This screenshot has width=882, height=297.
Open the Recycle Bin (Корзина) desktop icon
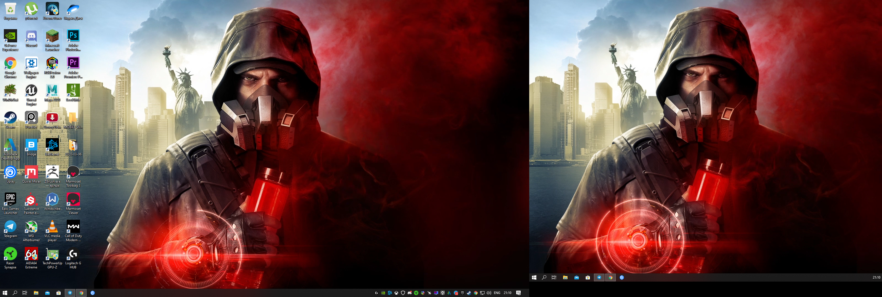(x=10, y=11)
